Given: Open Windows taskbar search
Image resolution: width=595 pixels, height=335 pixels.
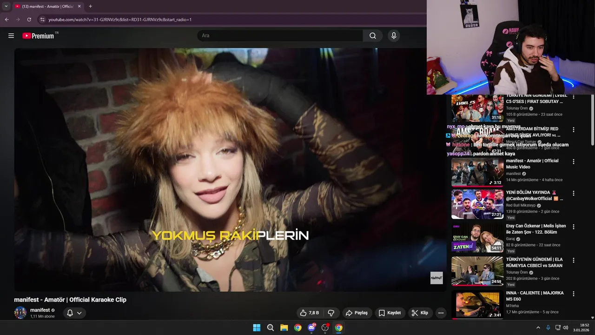Looking at the screenshot, I should [270, 328].
